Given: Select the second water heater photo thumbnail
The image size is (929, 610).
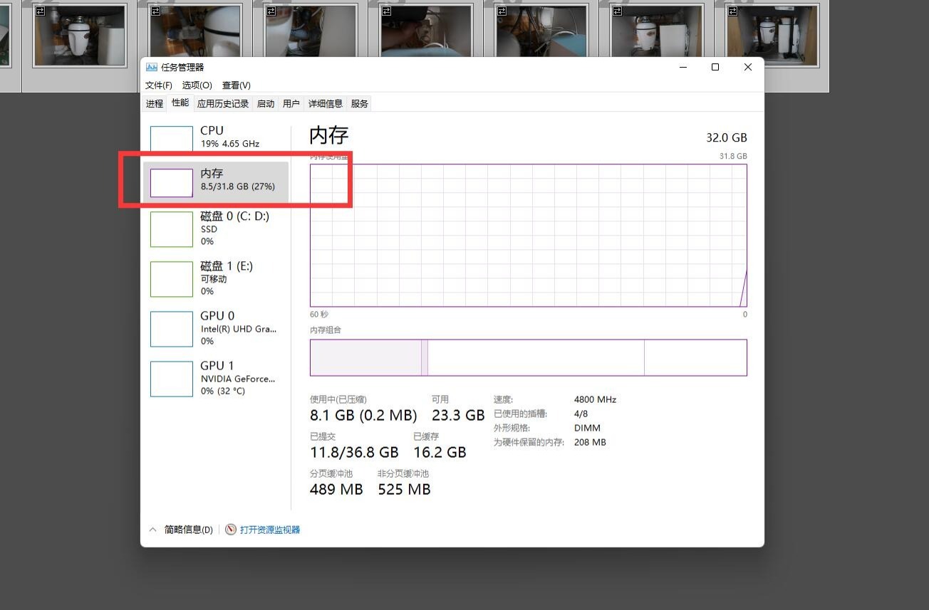Looking at the screenshot, I should 195,34.
